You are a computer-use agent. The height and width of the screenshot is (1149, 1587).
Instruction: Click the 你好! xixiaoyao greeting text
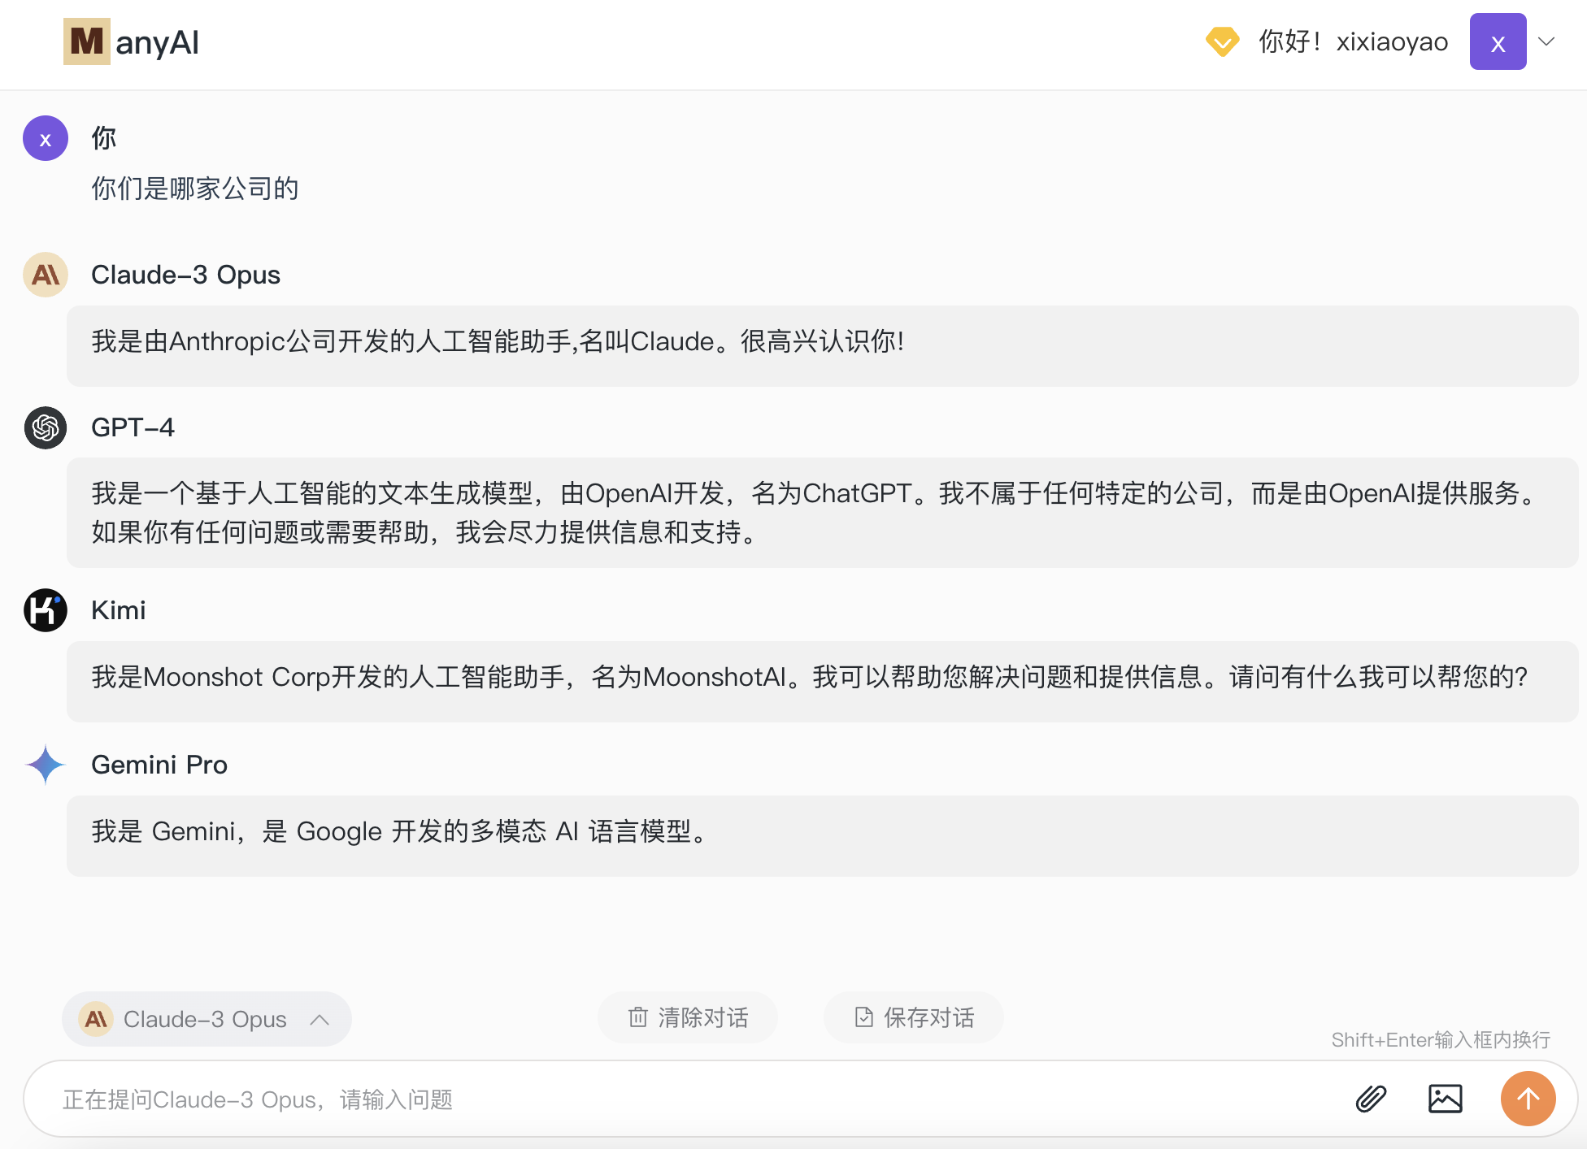[x=1354, y=41]
